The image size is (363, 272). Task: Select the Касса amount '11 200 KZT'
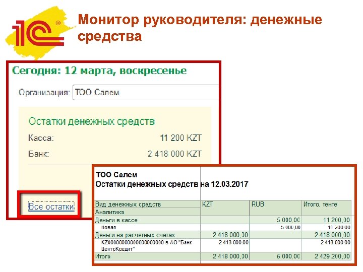point(181,138)
